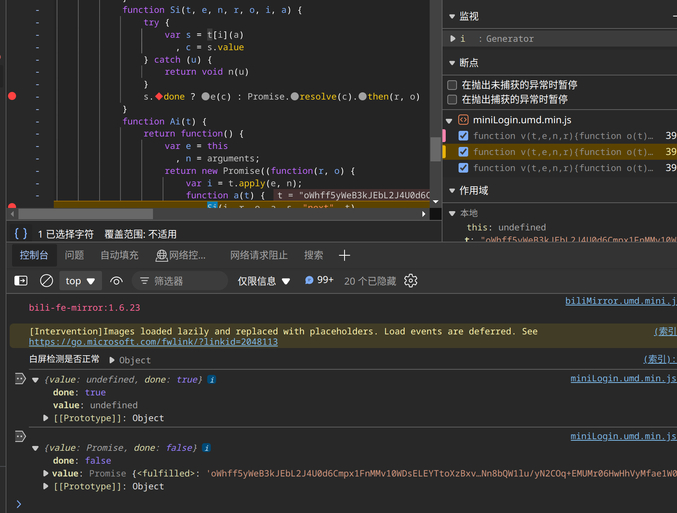
Task: Click the 覆盖范围: 不适用 status text
Action: click(x=141, y=234)
